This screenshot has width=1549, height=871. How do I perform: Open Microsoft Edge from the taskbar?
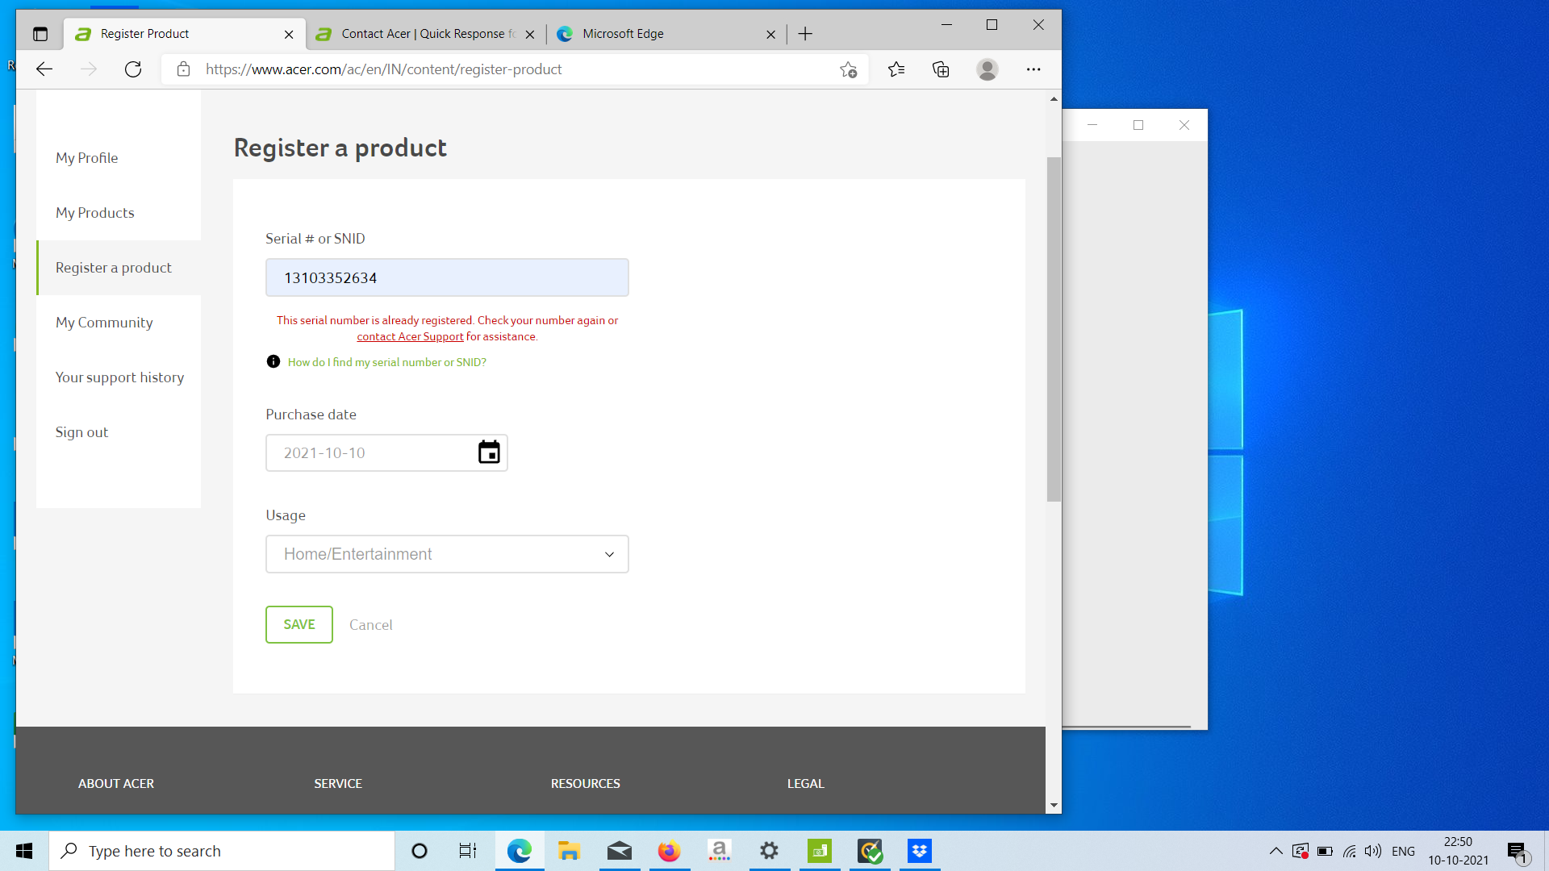pyautogui.click(x=520, y=851)
